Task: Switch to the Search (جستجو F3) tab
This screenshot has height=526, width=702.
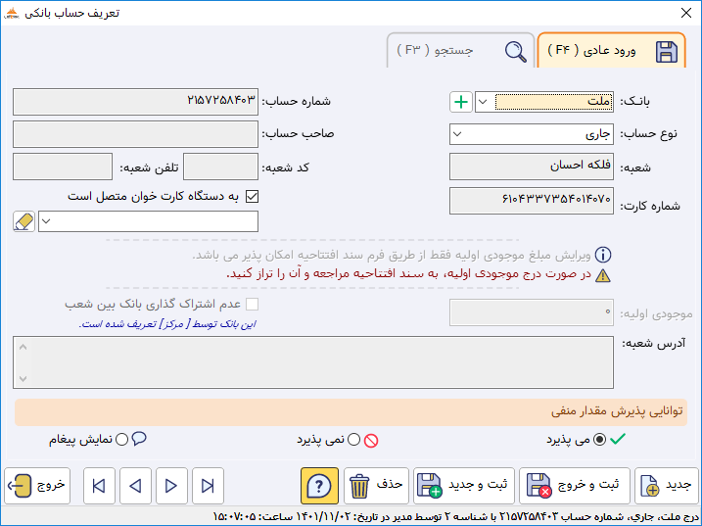Action: coord(461,51)
